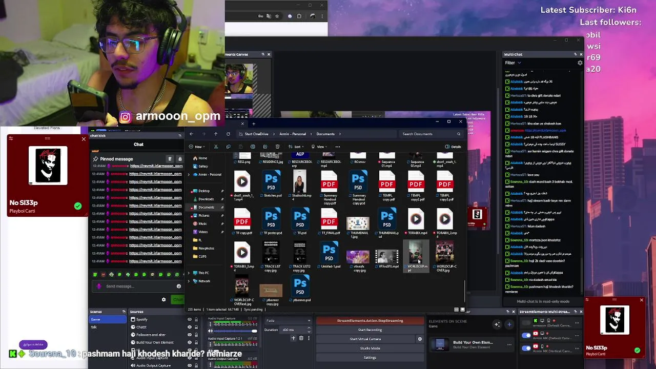Go back in File Explorer
This screenshot has height=369, width=656.
point(191,134)
